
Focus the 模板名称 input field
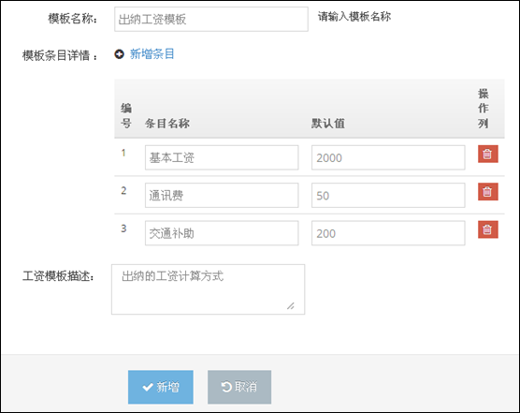211,20
